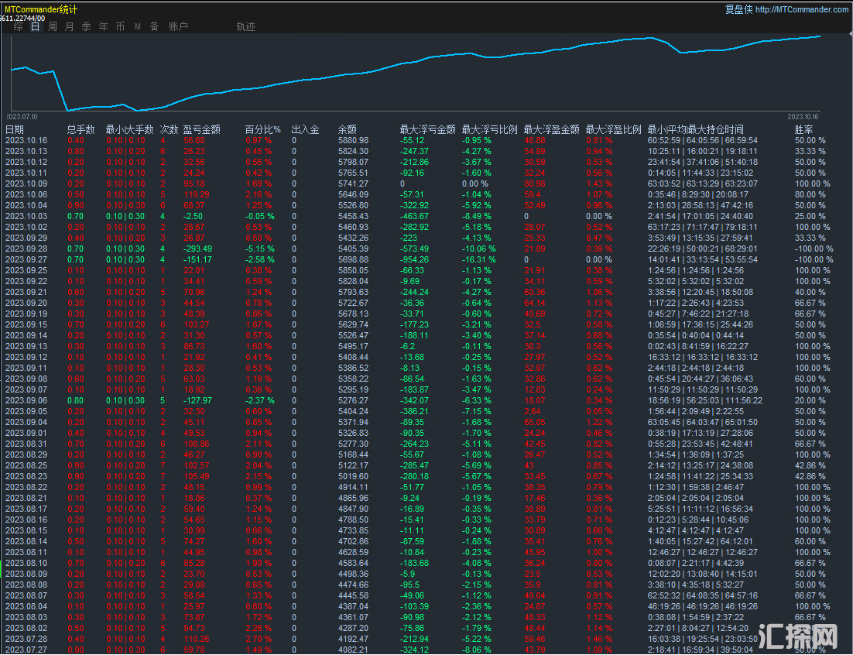This screenshot has height=655, width=853.
Task: Open the 轨迹 trajectory tab
Action: [245, 26]
